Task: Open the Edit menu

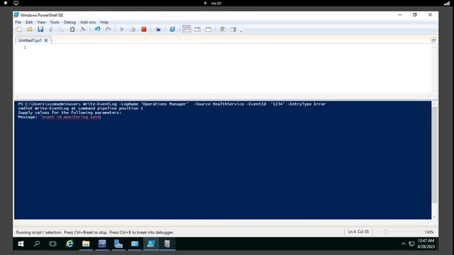Action: 29,22
